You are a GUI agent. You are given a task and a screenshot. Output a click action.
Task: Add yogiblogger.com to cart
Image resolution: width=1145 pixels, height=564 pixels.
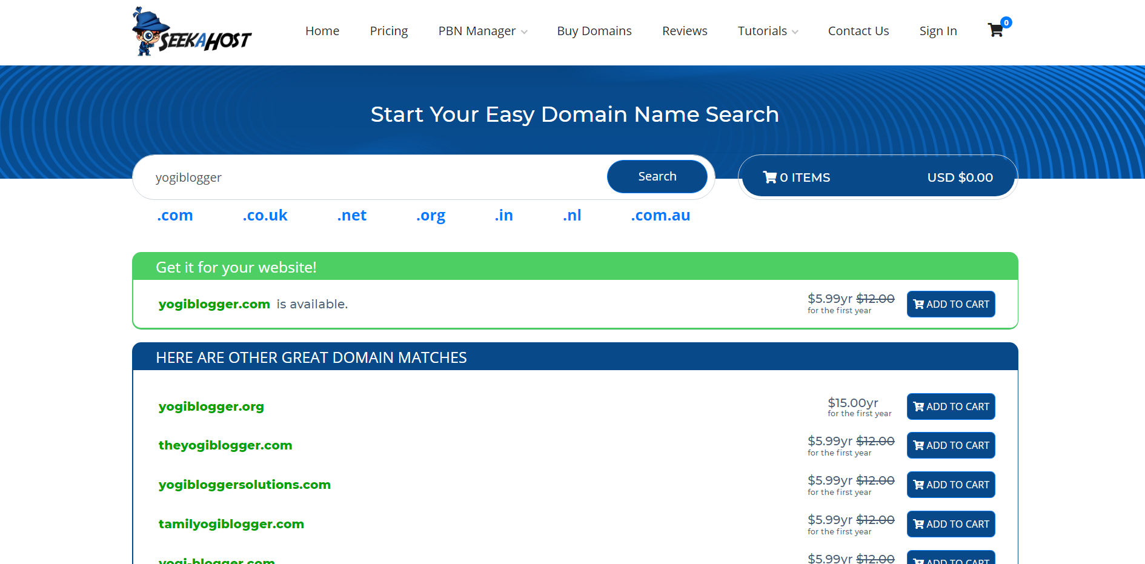951,304
